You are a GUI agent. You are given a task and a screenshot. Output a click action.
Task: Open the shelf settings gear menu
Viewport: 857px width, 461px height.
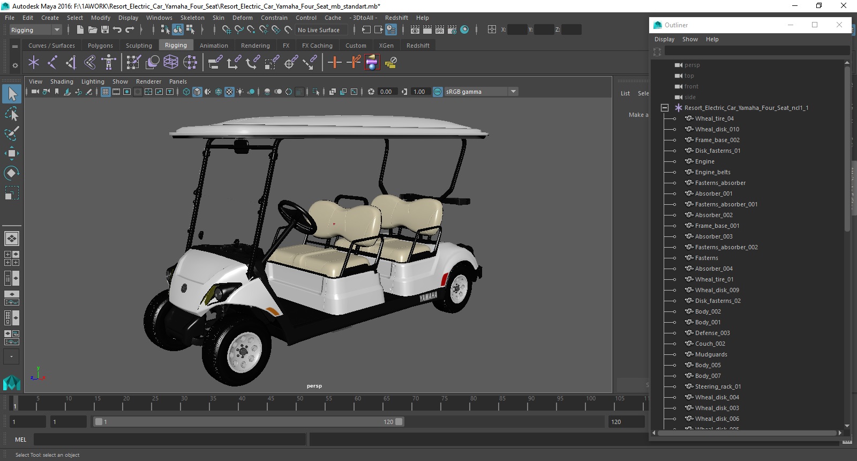tap(15, 65)
